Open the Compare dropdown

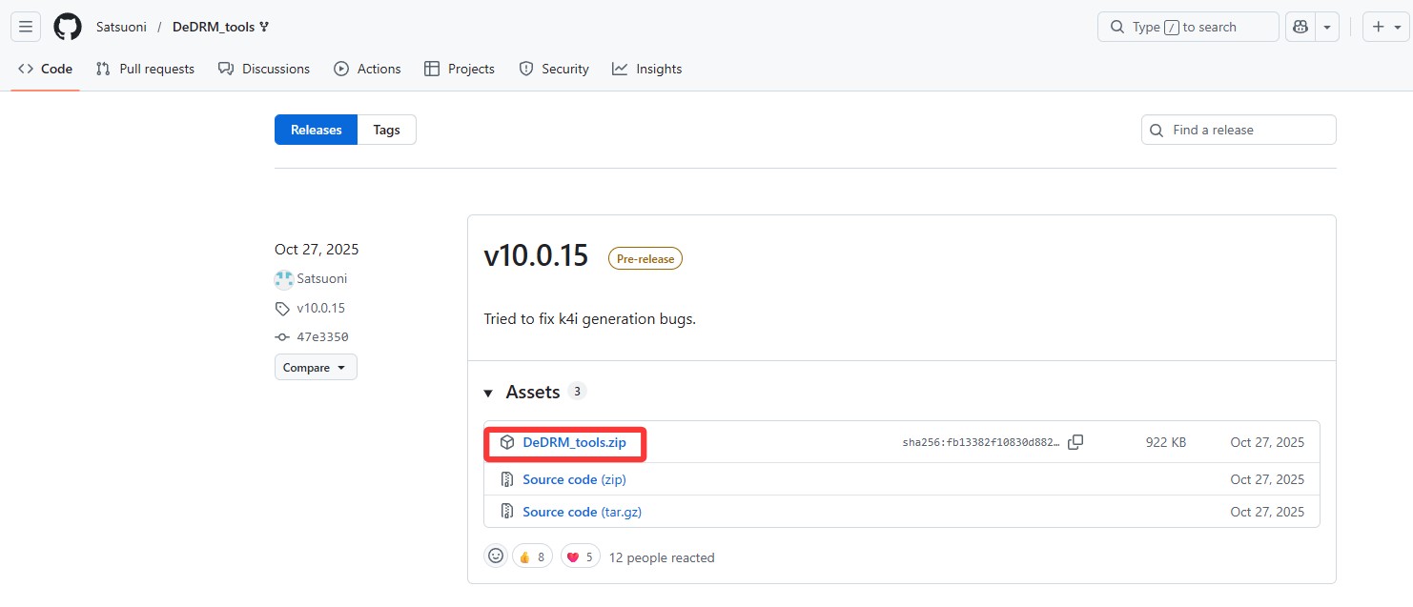tap(316, 368)
